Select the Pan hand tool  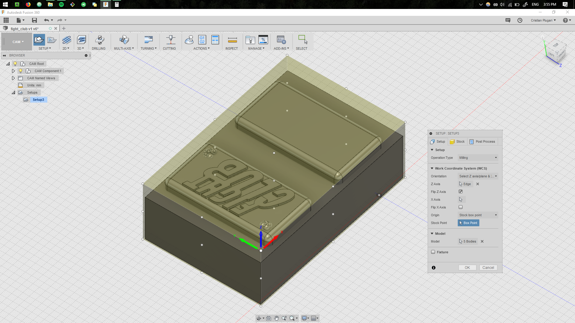point(276,318)
